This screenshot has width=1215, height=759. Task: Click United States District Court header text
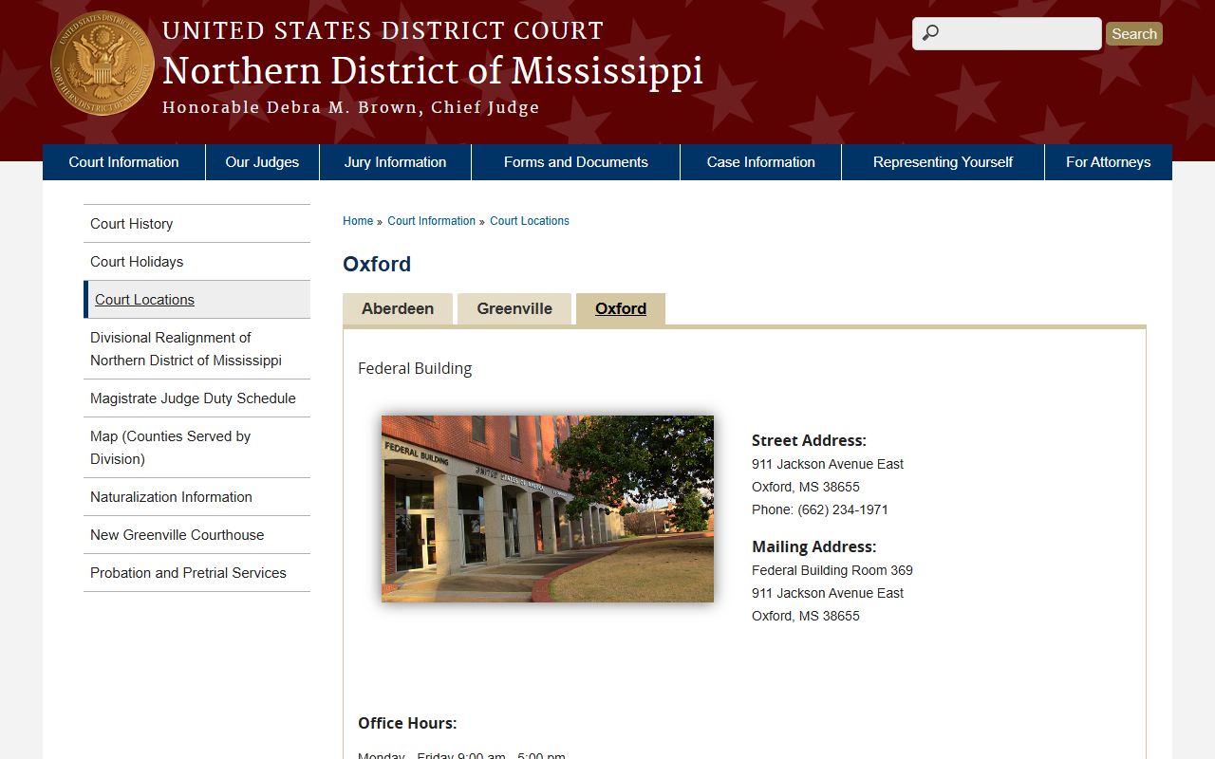coord(383,31)
